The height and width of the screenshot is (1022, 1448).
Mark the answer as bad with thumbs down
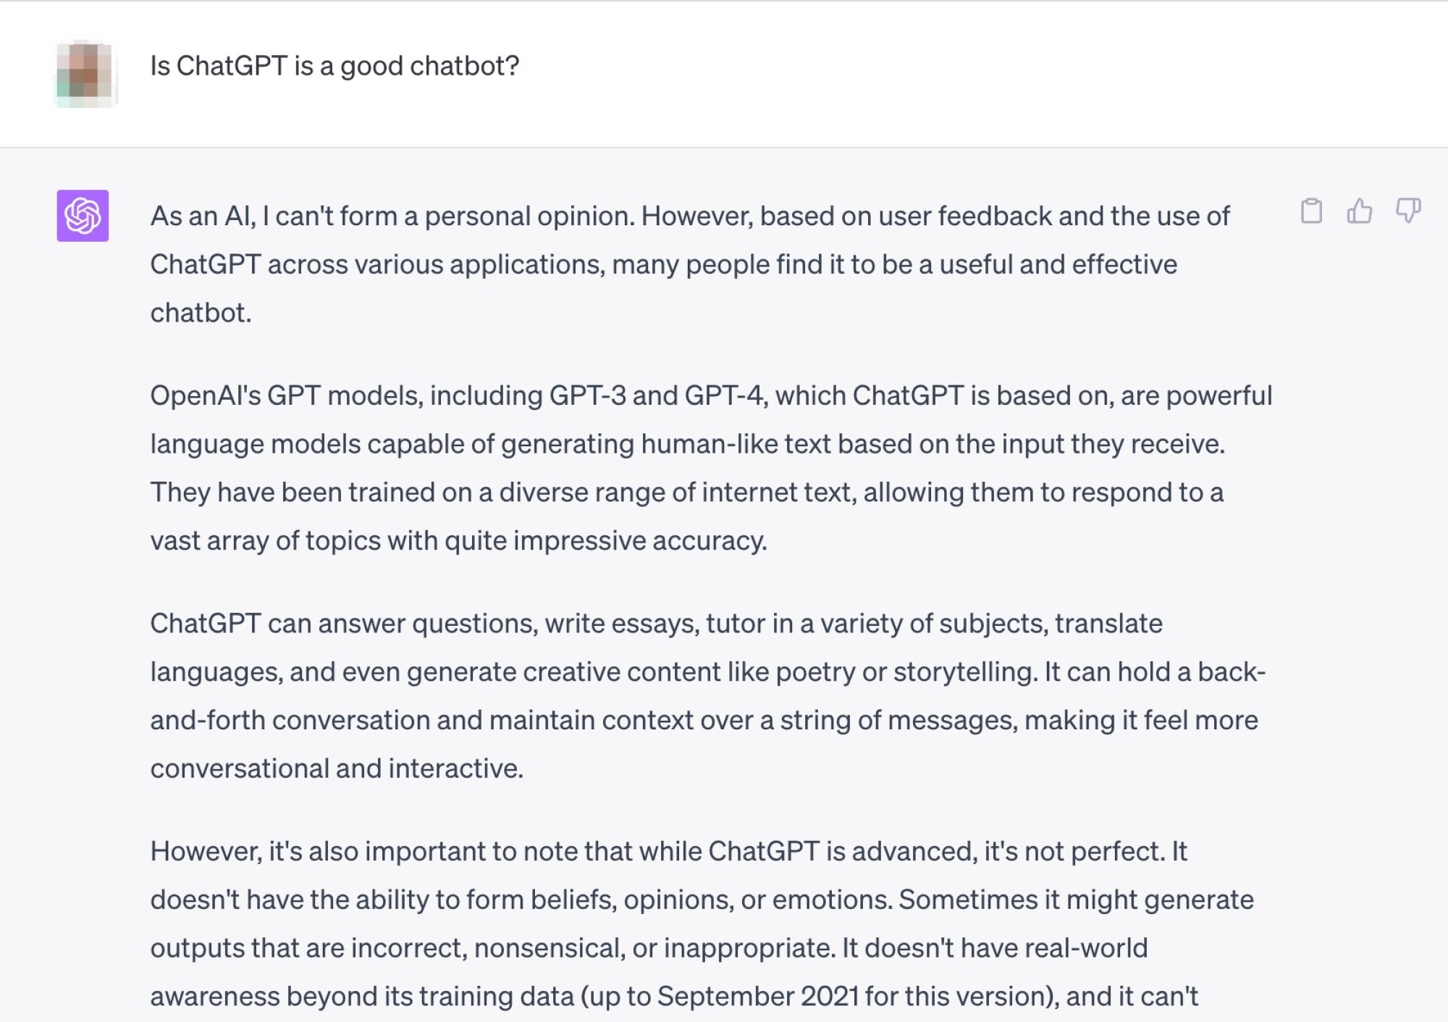pos(1407,211)
